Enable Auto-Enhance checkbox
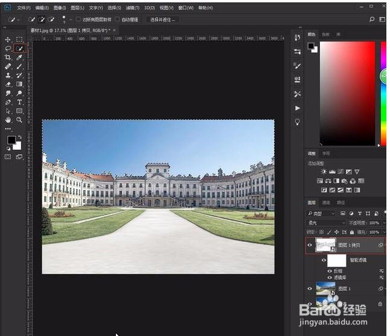The width and height of the screenshot is (390, 336). [x=117, y=19]
